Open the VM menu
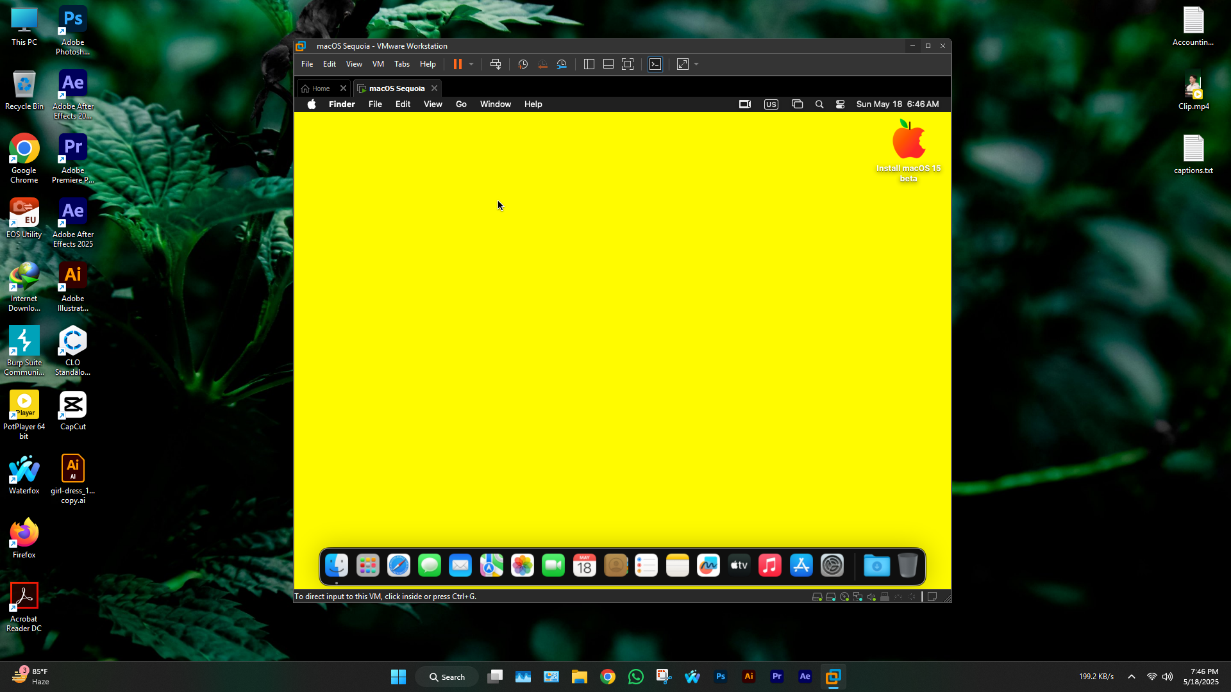 tap(378, 64)
